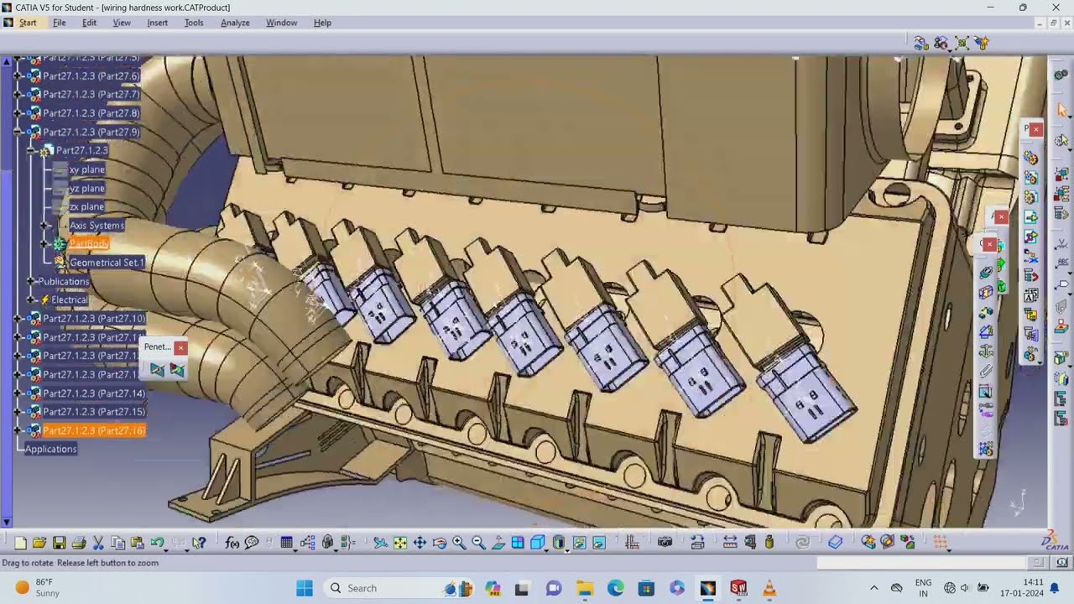
Task: Expand the Axis Systems node
Action: [x=45, y=226]
